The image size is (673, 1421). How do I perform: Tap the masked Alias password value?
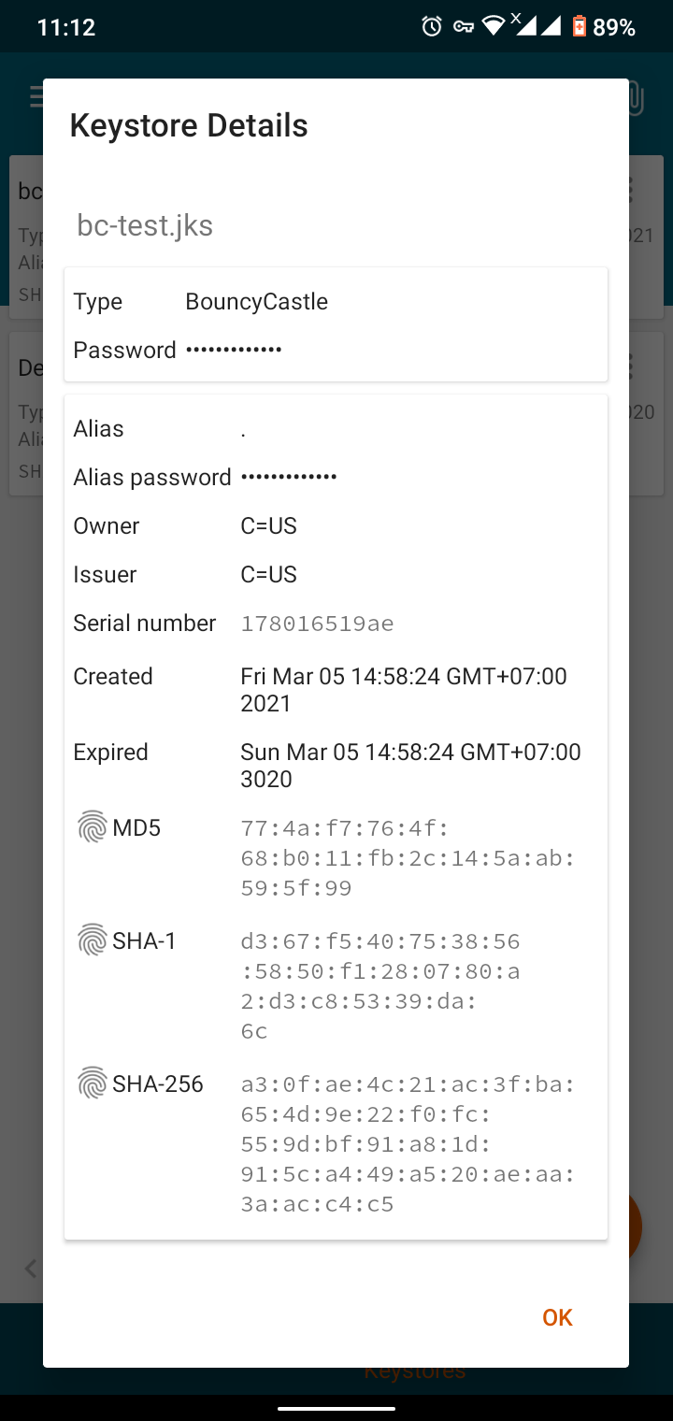289,477
